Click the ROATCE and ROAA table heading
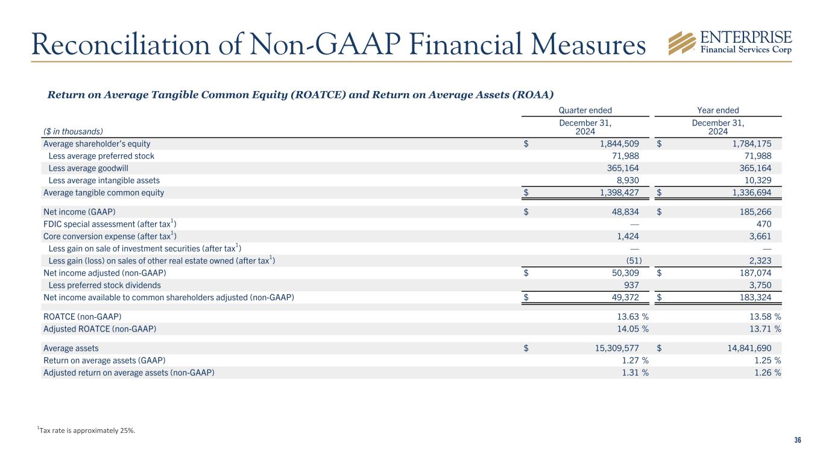This screenshot has height=463, width=823. click(x=300, y=95)
